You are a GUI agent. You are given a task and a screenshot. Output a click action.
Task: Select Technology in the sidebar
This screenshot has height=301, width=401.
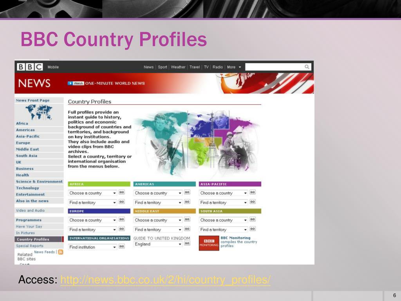click(x=39, y=188)
